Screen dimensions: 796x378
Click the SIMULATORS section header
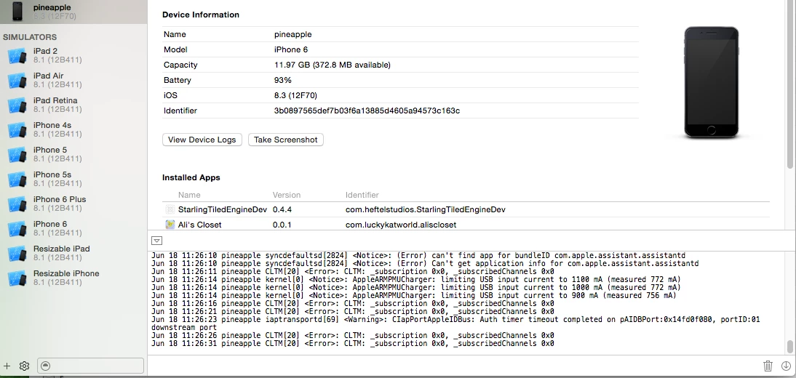pos(30,37)
